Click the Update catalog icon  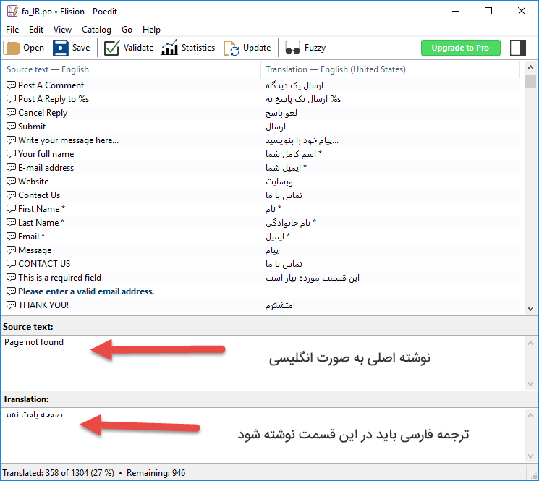pyautogui.click(x=231, y=48)
